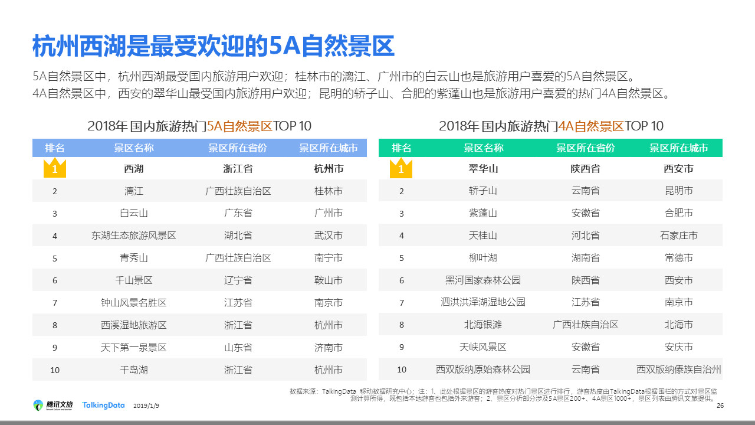The image size is (755, 425).
Task: Click the orange 4A自然景区 text in right heading
Action: [590, 126]
